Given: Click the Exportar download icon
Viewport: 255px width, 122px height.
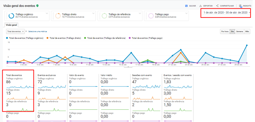Looking at the screenshot, I should (x=201, y=6).
